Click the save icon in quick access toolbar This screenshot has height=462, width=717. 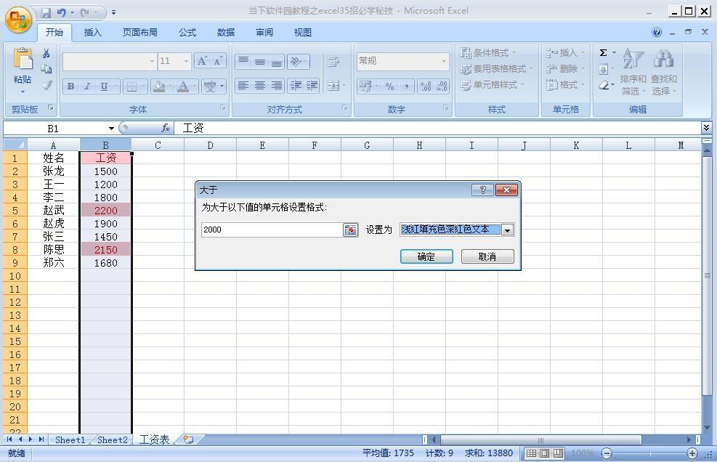click(46, 12)
